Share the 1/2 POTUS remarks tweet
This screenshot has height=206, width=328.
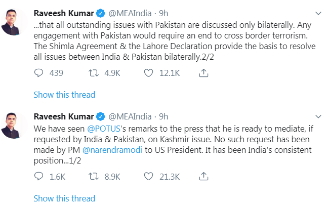[203, 176]
